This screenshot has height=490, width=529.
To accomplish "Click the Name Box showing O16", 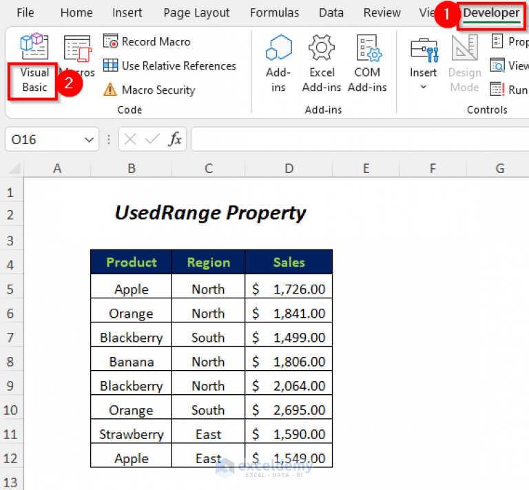I will (44, 139).
